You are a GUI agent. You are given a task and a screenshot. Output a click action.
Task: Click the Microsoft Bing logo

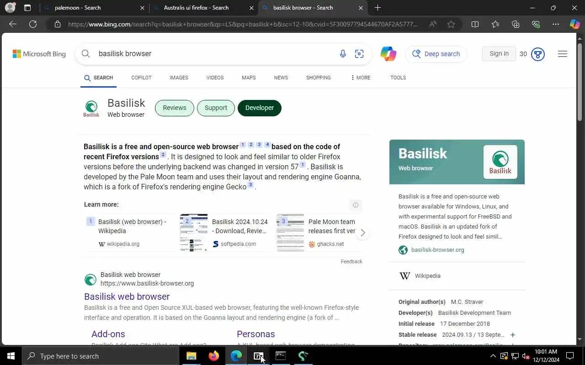coord(39,54)
